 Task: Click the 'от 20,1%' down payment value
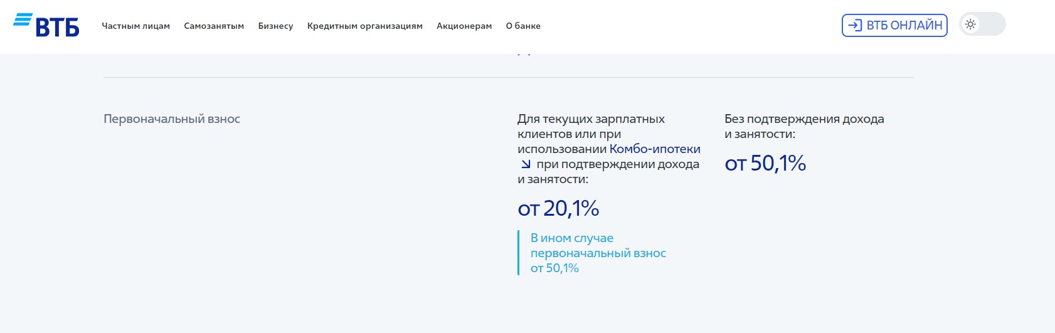pos(558,208)
